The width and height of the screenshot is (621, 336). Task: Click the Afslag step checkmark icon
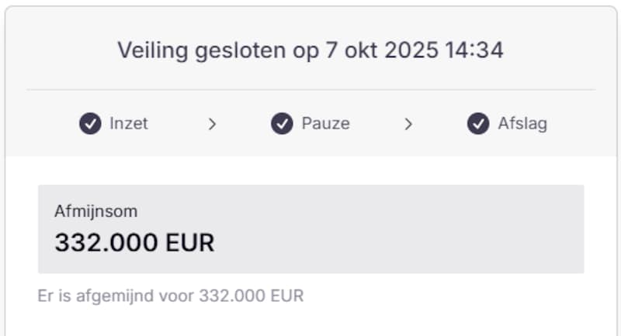tap(478, 124)
